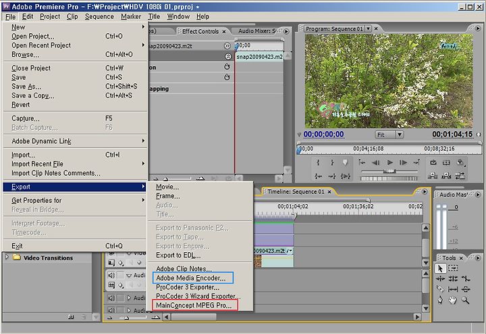The image size is (486, 334).
Task: Open the Output settings button
Action: point(460,162)
